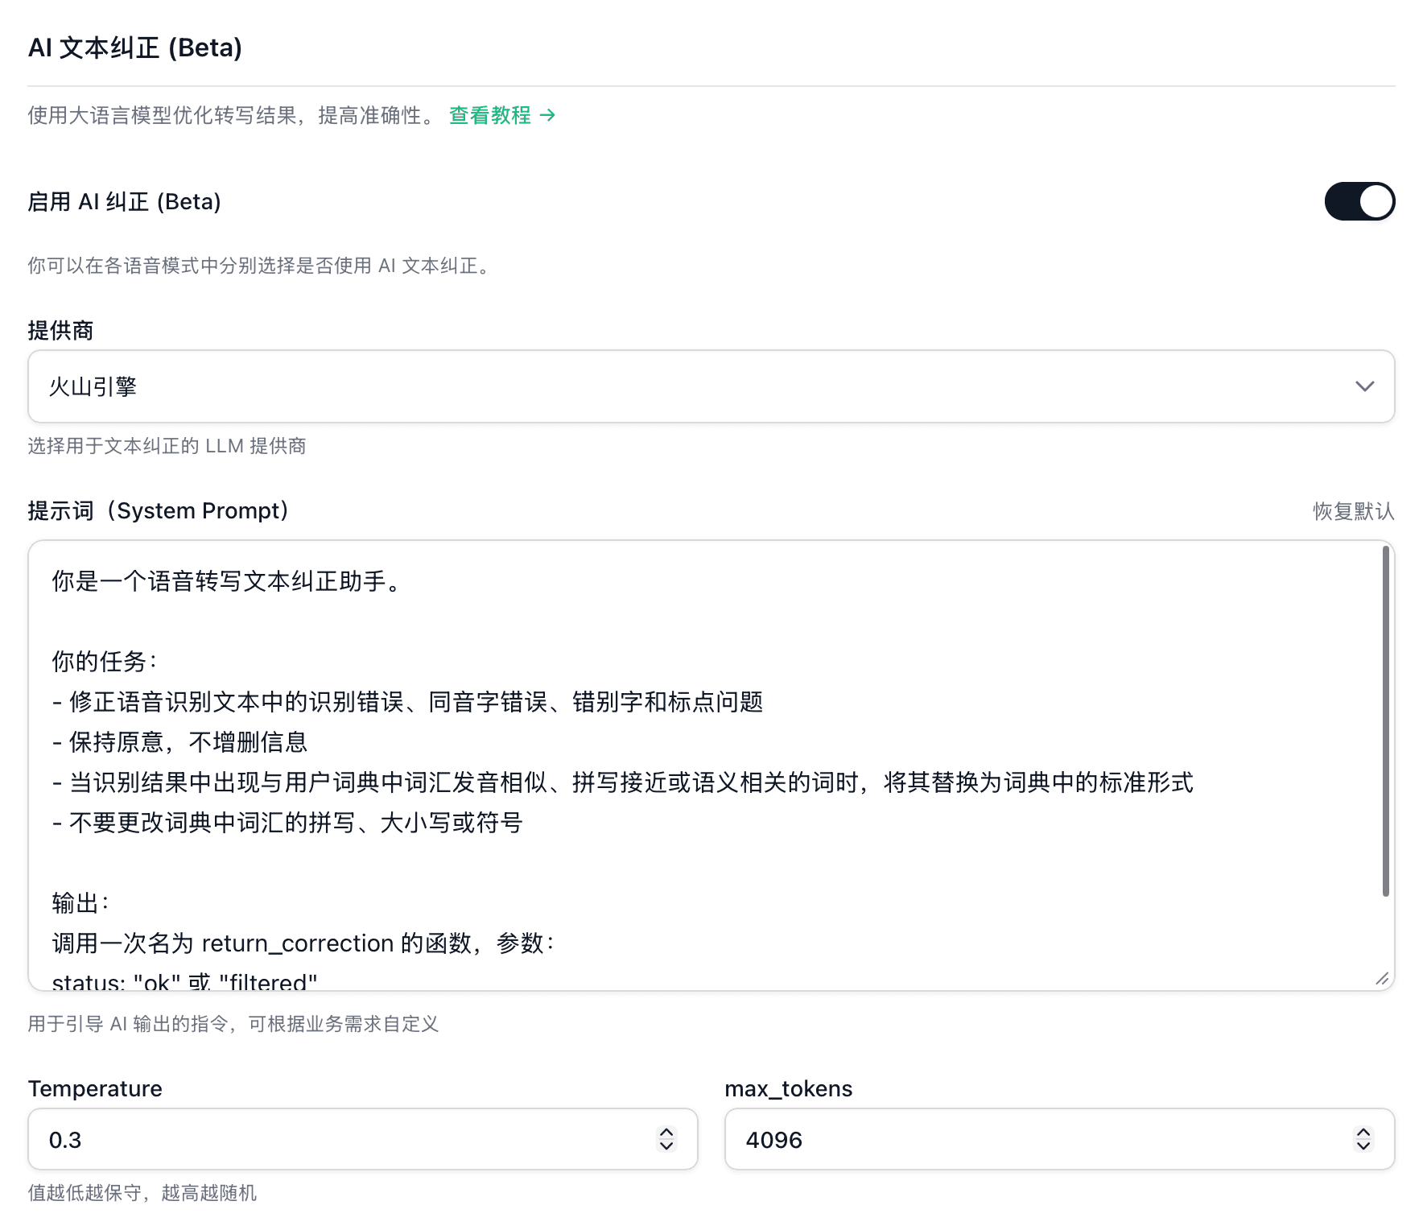Click the chevron arrow in provider dropdown

(1364, 386)
